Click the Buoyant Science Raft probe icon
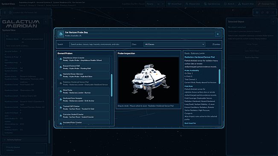Image resolution: width=278 pixels, height=156 pixels. (61, 67)
